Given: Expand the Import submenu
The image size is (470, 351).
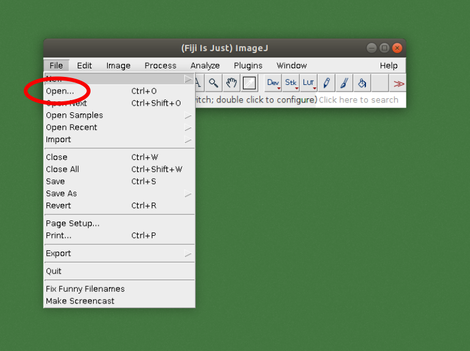Looking at the screenshot, I should [x=119, y=139].
